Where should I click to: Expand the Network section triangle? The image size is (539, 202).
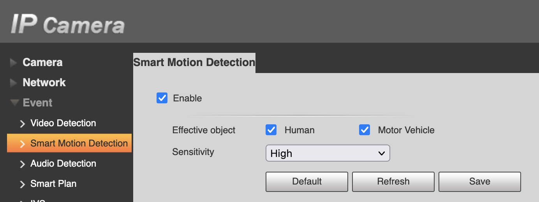point(14,83)
